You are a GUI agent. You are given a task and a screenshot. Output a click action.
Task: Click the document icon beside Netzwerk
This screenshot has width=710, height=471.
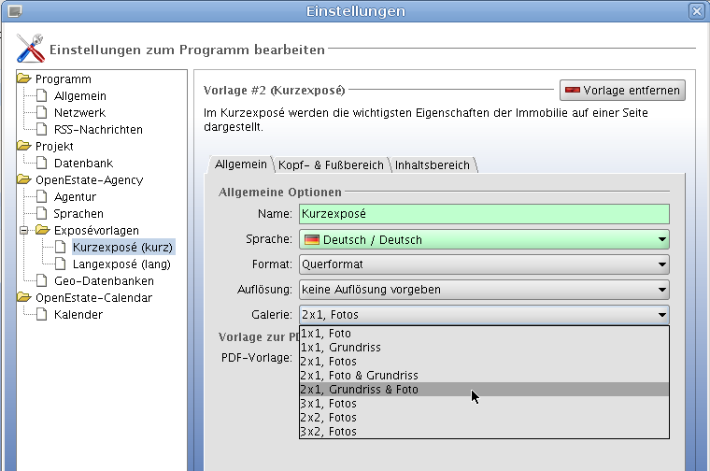(x=41, y=113)
